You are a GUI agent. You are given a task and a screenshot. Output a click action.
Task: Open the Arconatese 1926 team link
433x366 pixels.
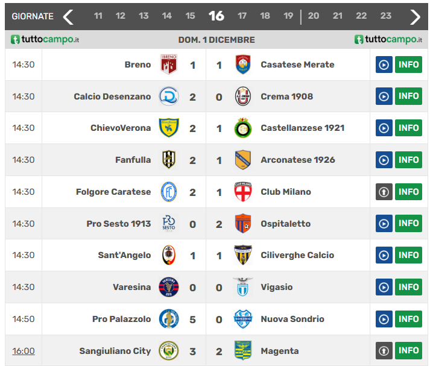click(298, 160)
